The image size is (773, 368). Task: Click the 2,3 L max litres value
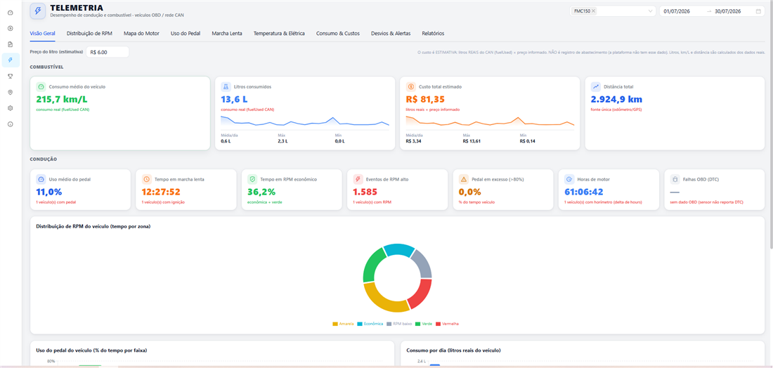[x=282, y=141]
